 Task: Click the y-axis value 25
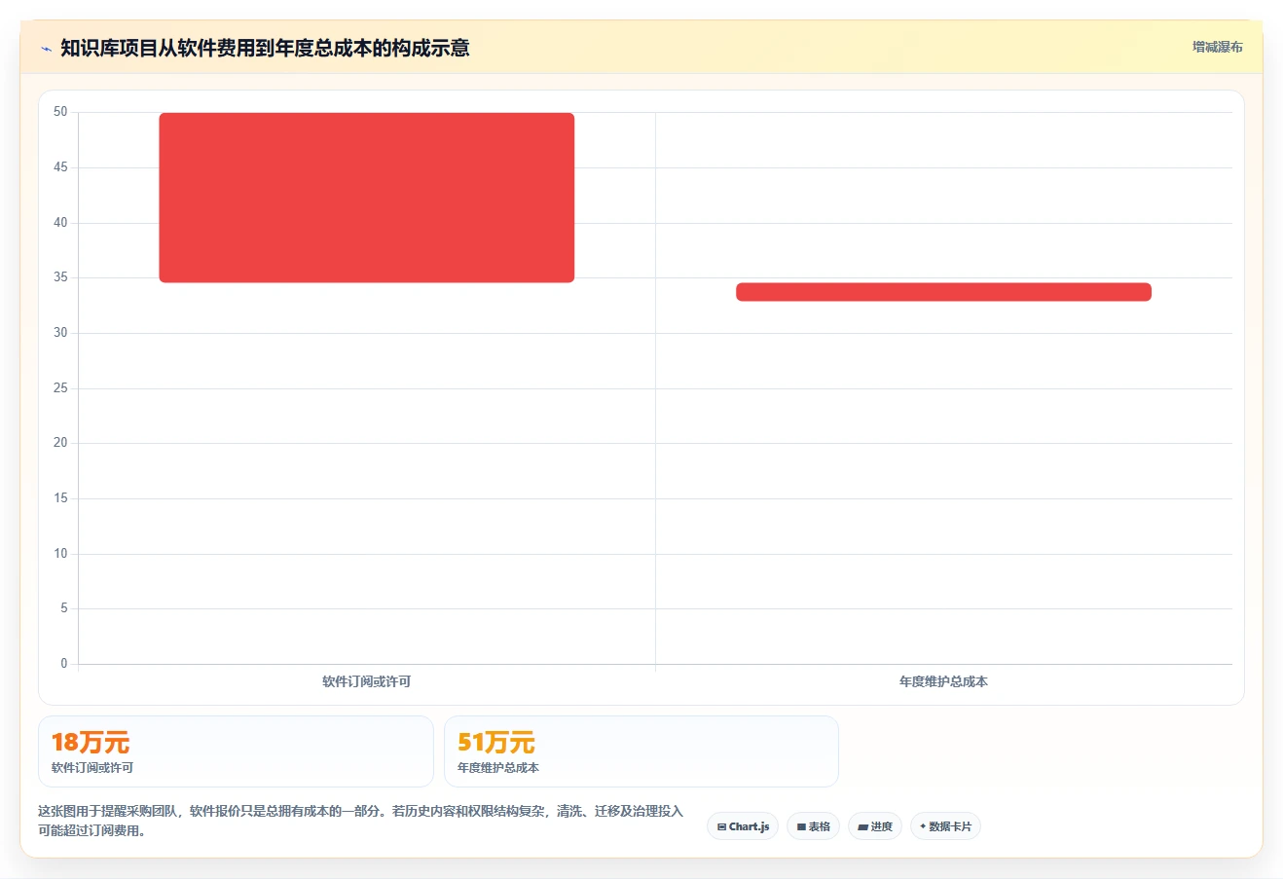point(60,388)
